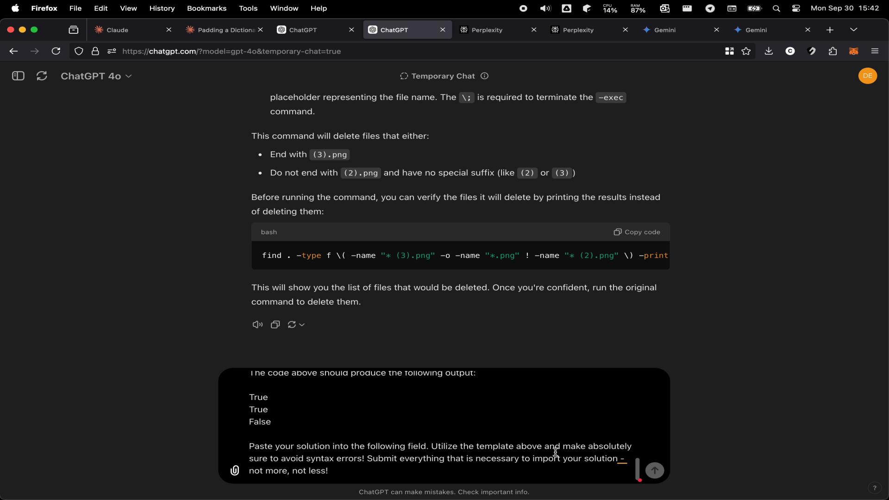Viewport: 889px width, 500px height.
Task: Open the help question mark button
Action: [x=874, y=487]
